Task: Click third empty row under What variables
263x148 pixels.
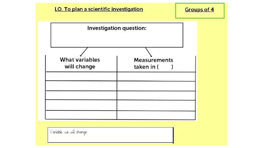Action: click(81, 95)
